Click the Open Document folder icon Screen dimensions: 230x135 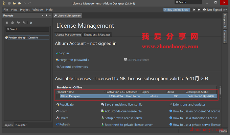[14, 3]
